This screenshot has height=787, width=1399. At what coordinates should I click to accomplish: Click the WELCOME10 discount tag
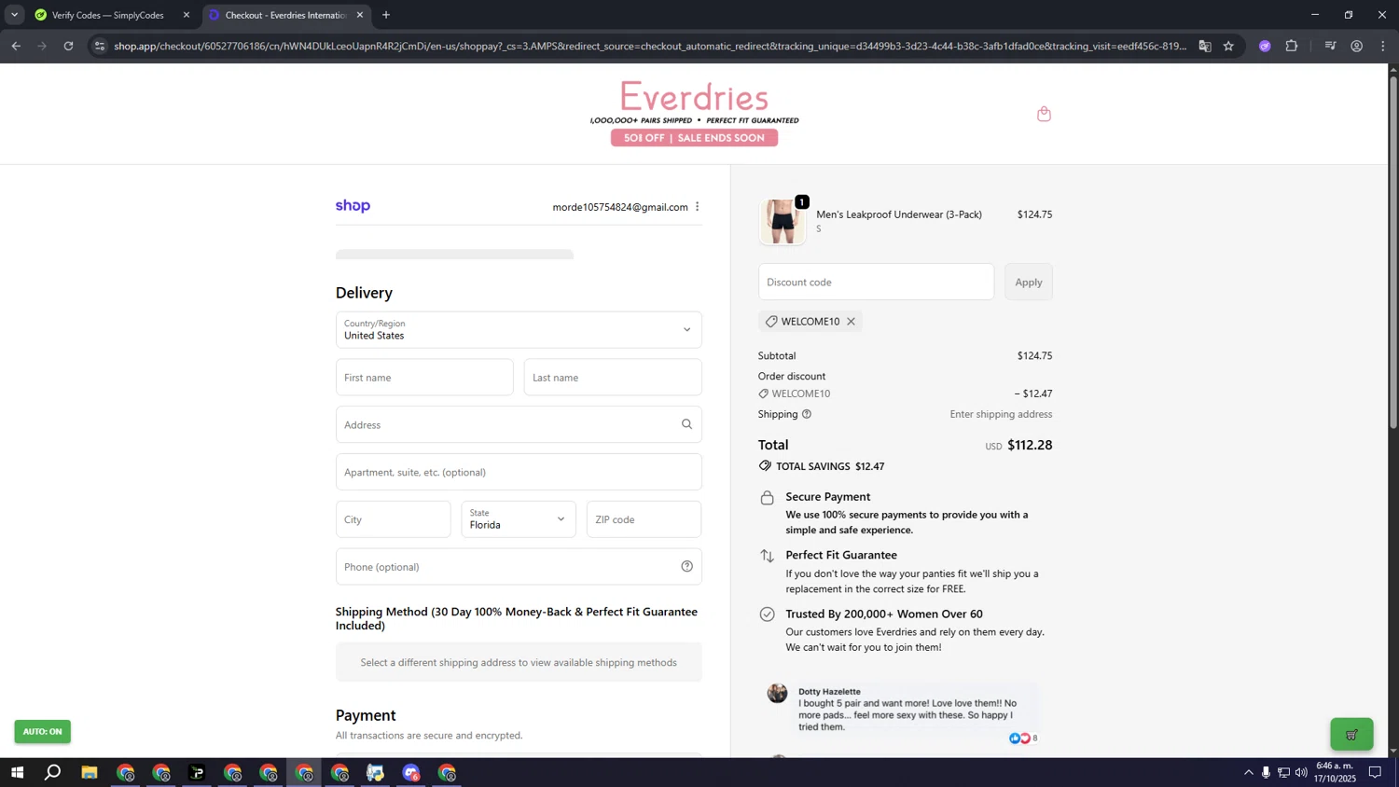(x=810, y=322)
